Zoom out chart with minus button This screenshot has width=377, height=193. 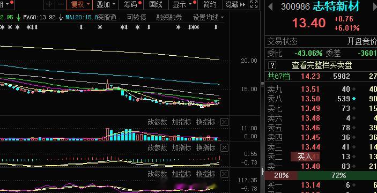pyautogui.click(x=61, y=4)
